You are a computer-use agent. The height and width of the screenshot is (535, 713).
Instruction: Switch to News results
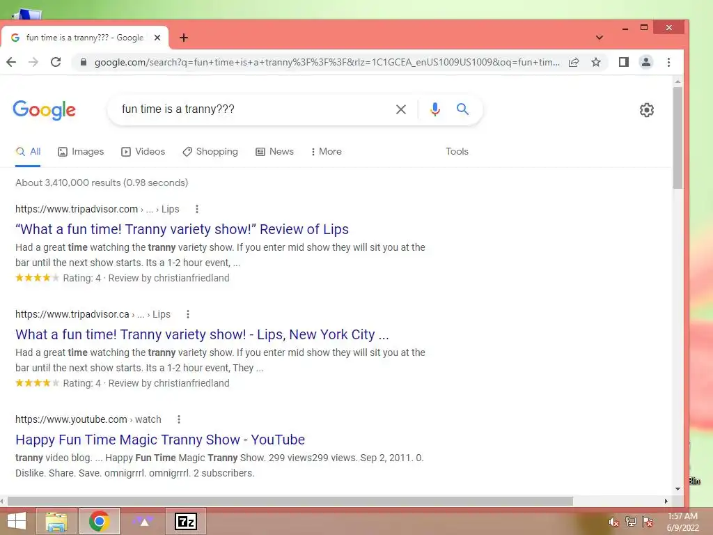pyautogui.click(x=274, y=151)
